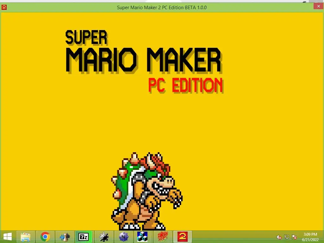Open the Action Center flag icon
Image resolution: width=324 pixels, height=243 pixels.
coord(294,237)
